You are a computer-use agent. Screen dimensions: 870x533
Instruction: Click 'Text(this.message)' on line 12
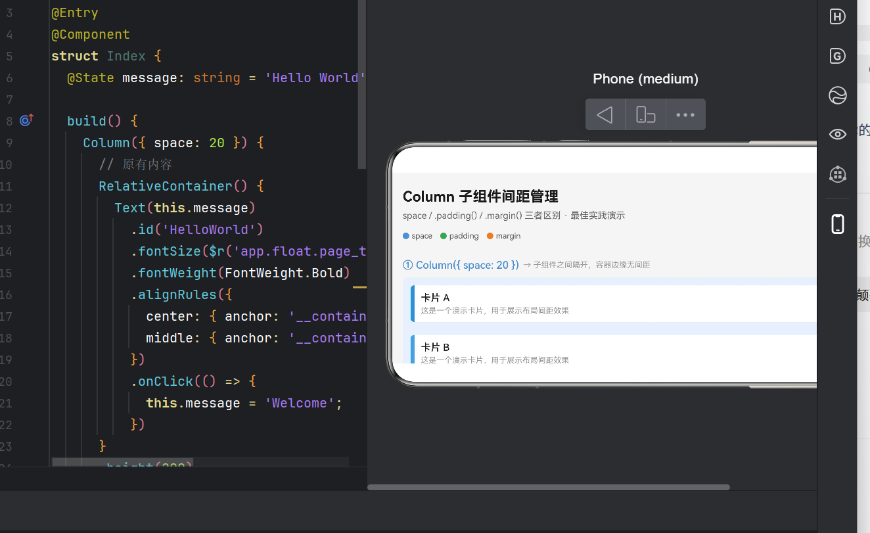(x=185, y=208)
